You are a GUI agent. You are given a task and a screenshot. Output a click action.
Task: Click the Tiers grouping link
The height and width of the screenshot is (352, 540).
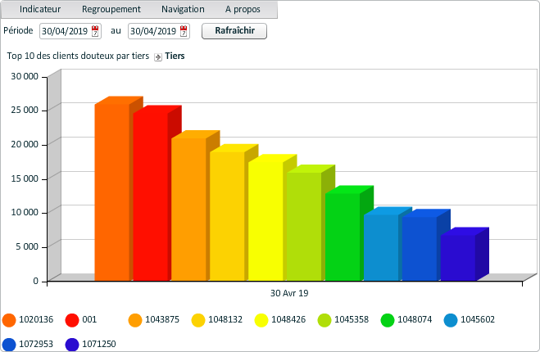point(175,56)
